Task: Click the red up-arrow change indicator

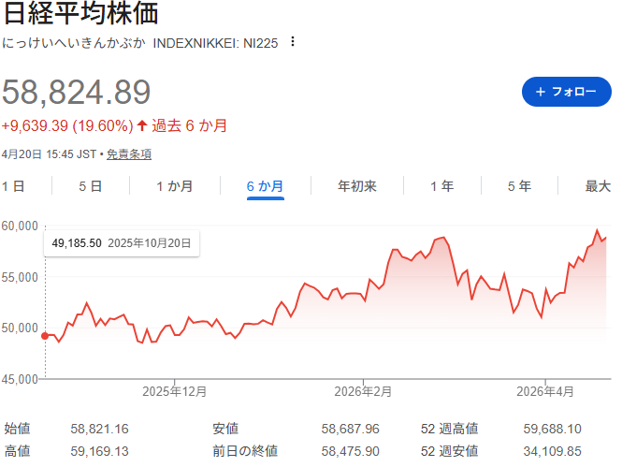Action: tap(142, 125)
